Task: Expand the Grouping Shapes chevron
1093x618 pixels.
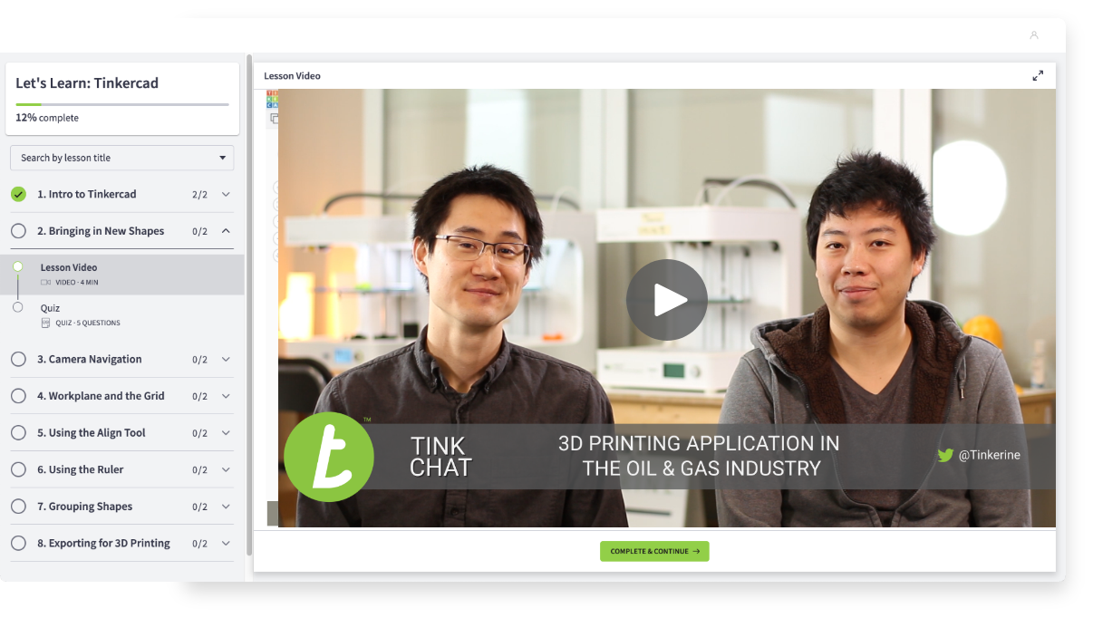Action: (x=226, y=507)
